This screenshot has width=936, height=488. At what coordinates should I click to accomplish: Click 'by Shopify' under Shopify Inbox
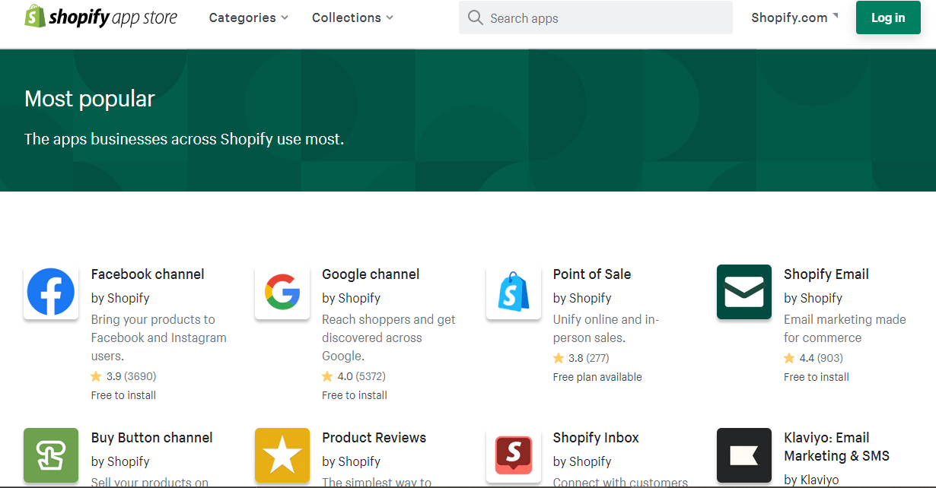582,461
